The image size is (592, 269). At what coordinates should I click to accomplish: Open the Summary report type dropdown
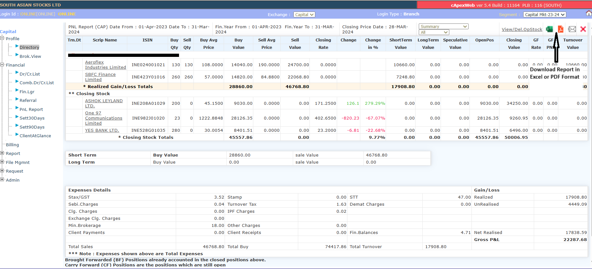[x=444, y=26]
